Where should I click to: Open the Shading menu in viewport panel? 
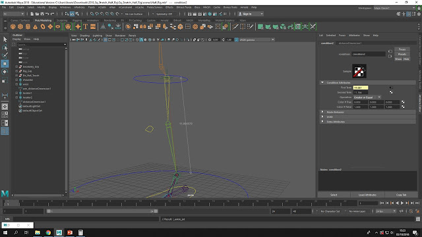click(84, 36)
